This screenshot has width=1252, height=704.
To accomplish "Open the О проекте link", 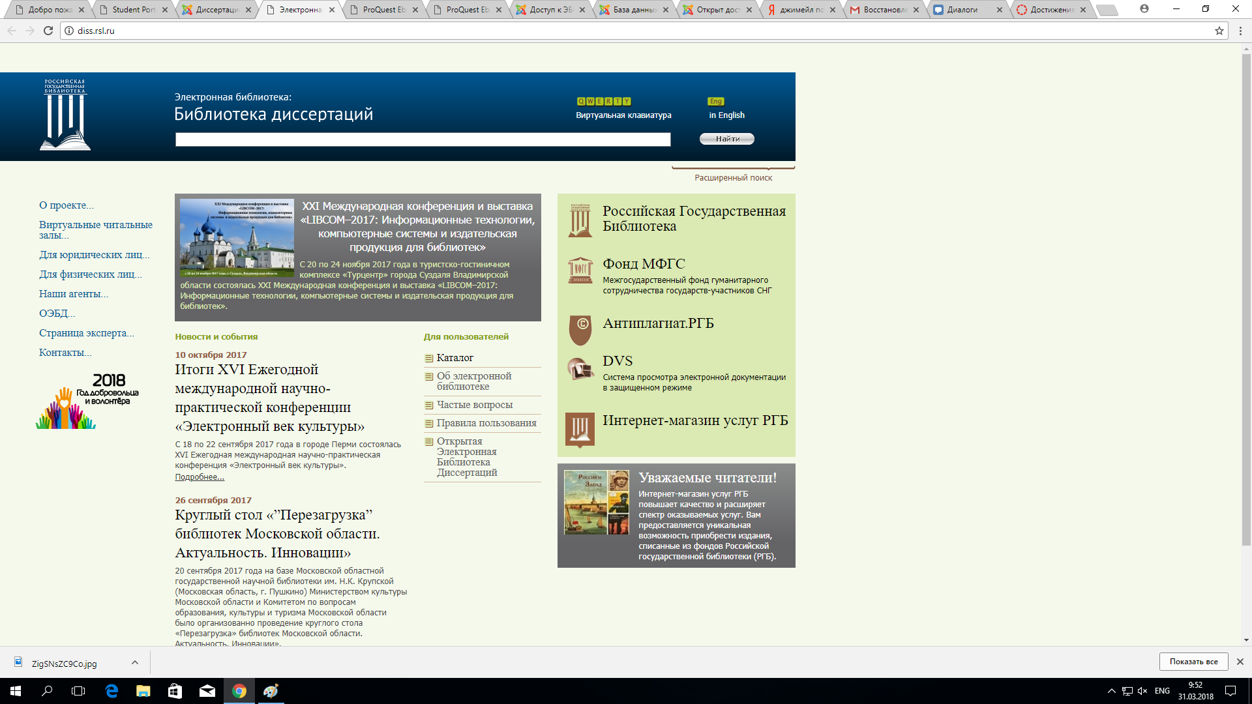I will (x=66, y=205).
